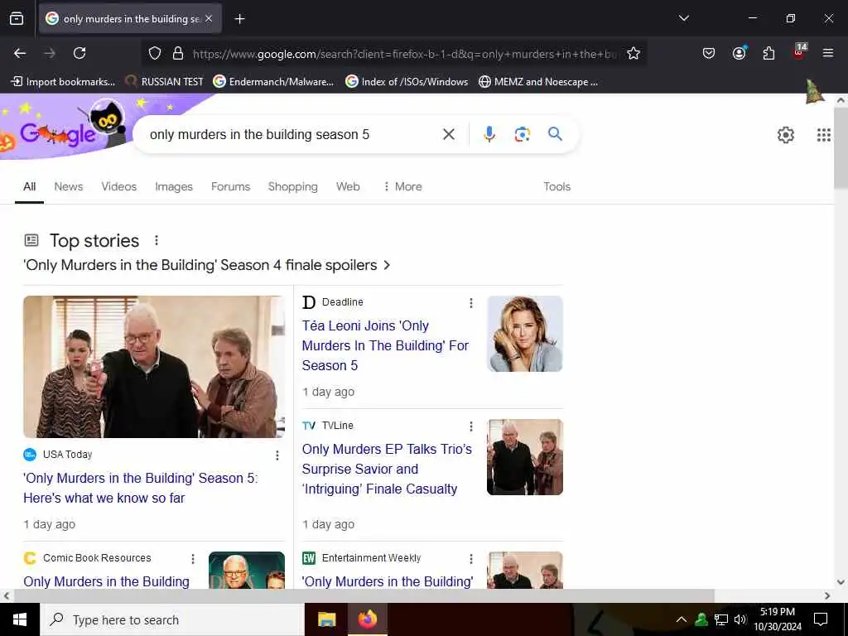Image resolution: width=848 pixels, height=636 pixels.
Task: Click the site security padlock icon
Action: coord(177,54)
